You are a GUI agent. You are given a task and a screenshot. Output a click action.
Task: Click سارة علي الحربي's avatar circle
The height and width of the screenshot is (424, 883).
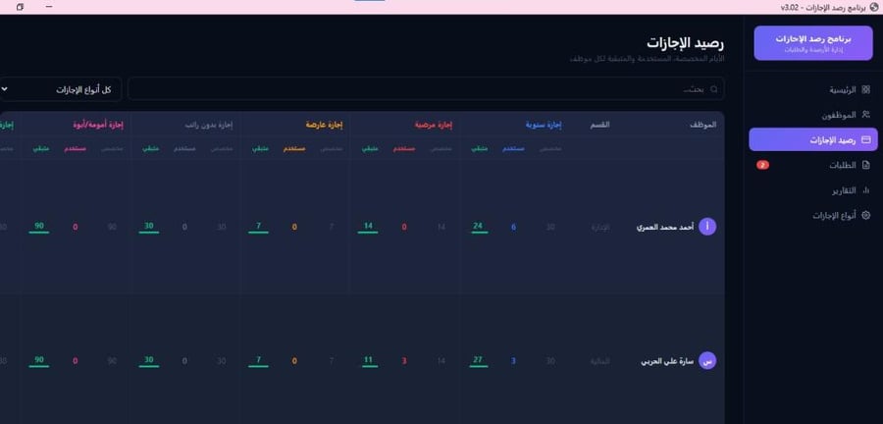coord(707,361)
